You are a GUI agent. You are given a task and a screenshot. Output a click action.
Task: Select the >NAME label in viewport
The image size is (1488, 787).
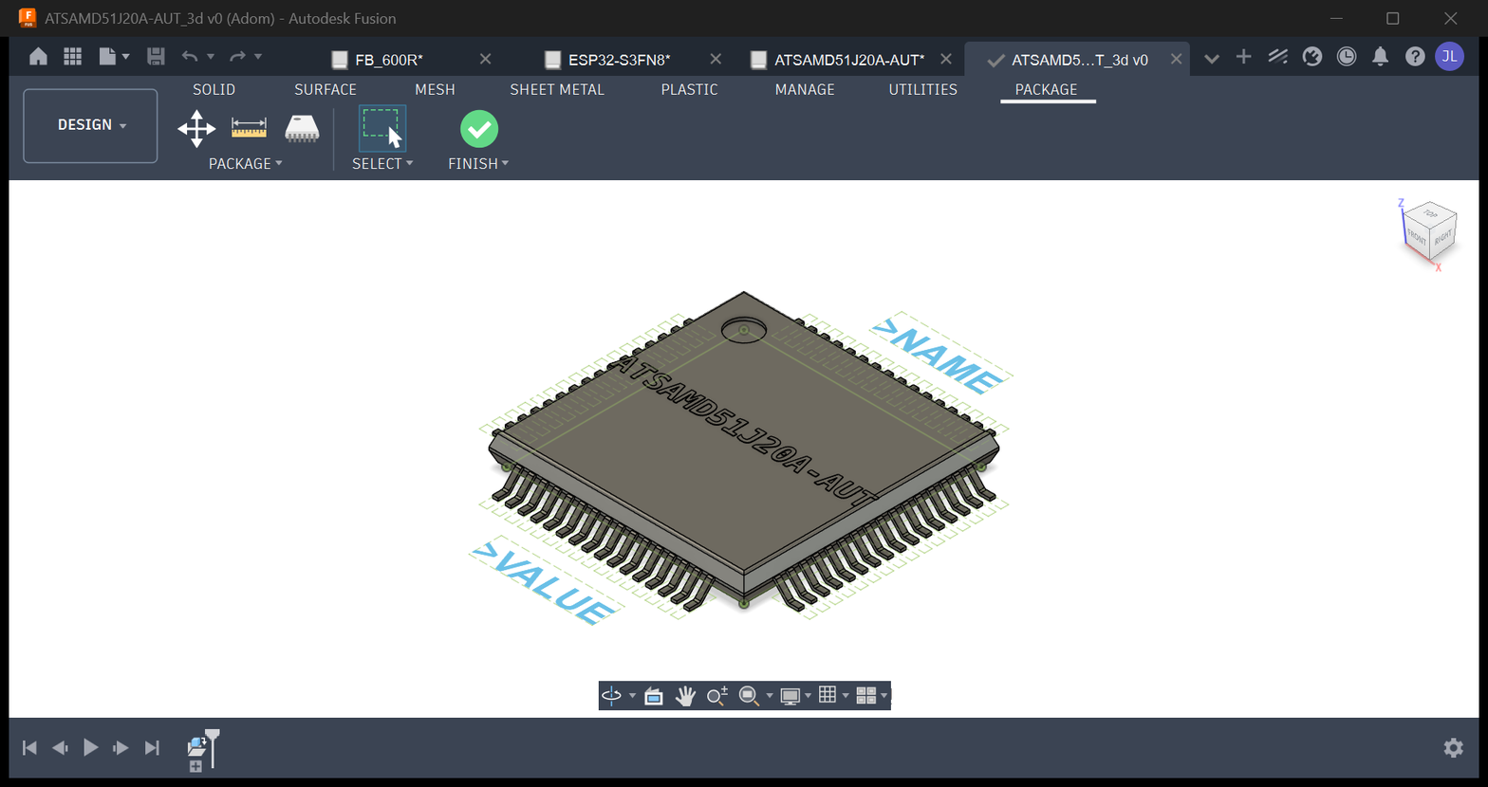click(939, 355)
